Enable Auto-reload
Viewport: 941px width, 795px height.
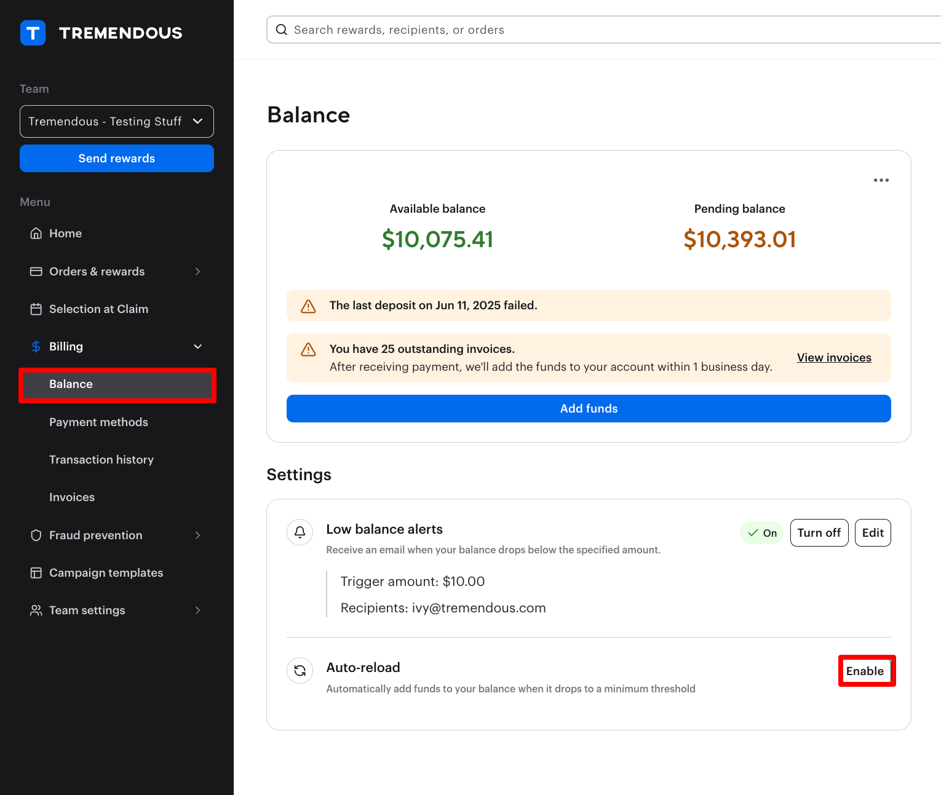(865, 671)
